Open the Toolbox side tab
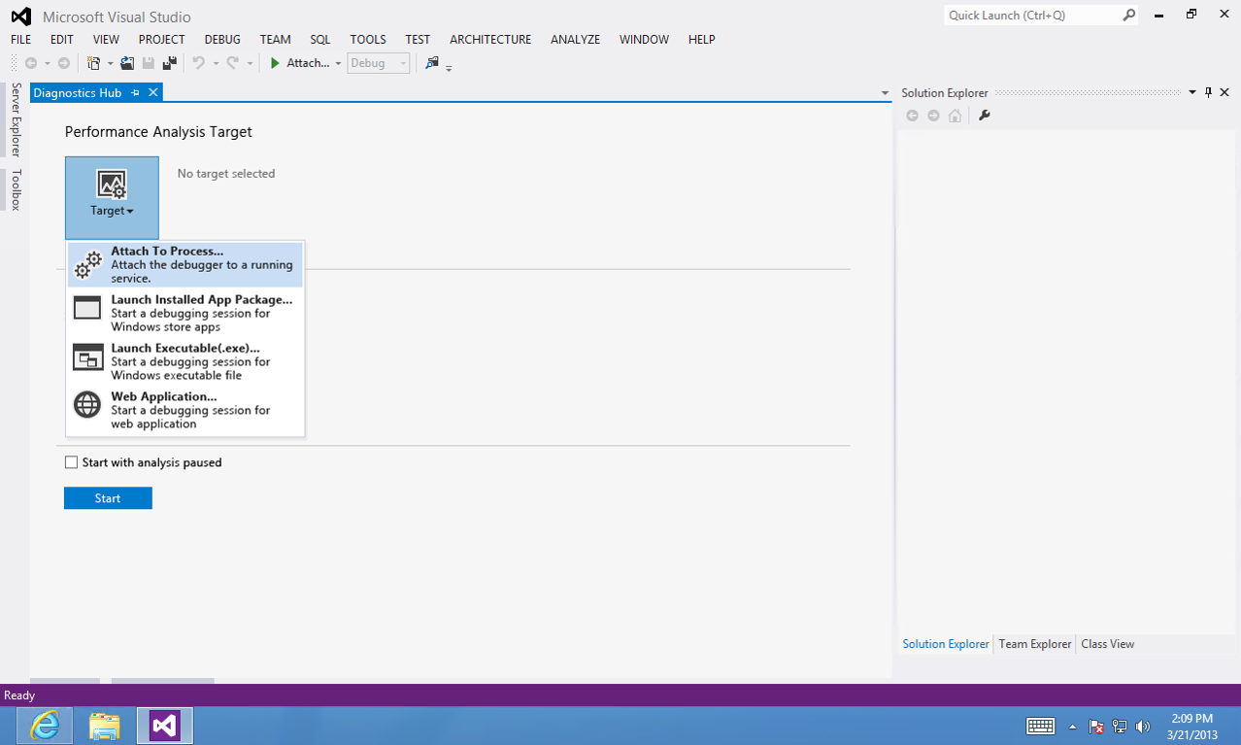This screenshot has width=1241, height=745. click(x=16, y=189)
